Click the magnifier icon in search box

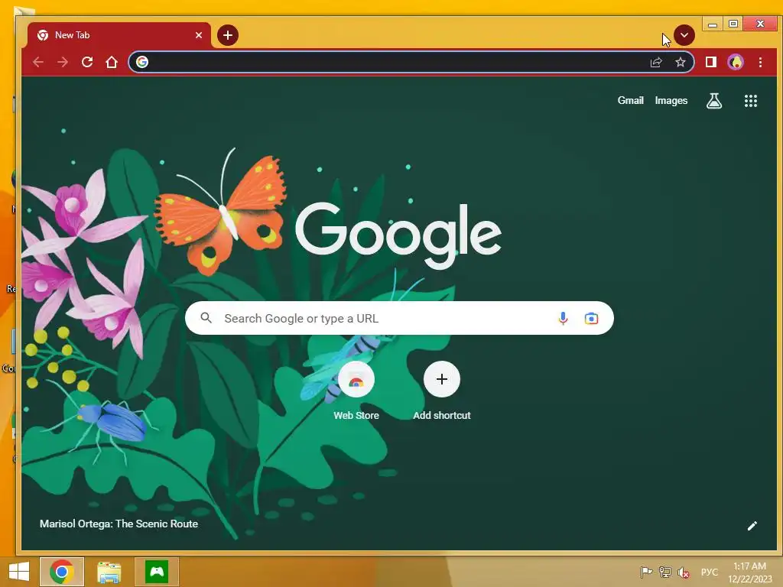click(206, 317)
